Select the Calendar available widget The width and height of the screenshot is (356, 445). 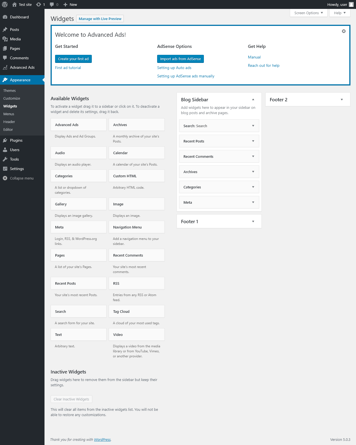[x=137, y=153]
